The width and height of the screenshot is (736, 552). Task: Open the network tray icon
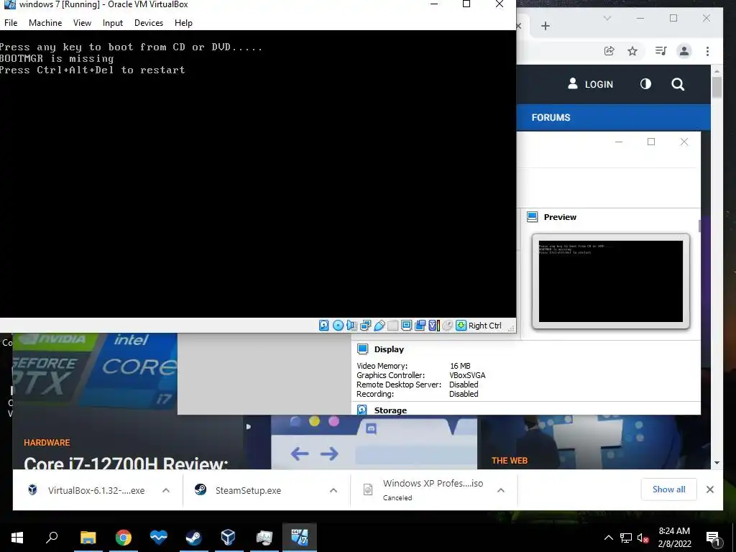coord(626,538)
